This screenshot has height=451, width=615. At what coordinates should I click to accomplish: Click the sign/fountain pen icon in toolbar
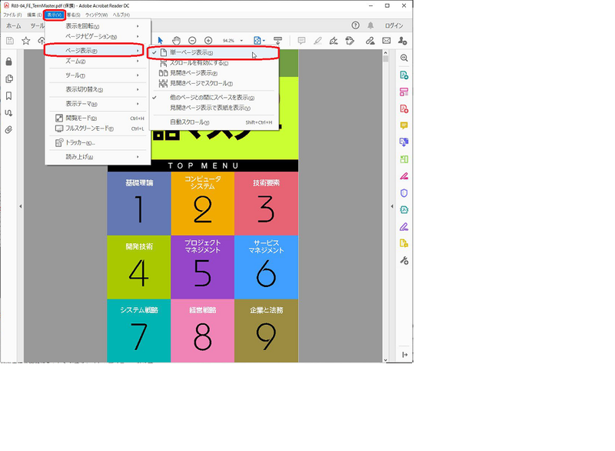click(x=334, y=41)
